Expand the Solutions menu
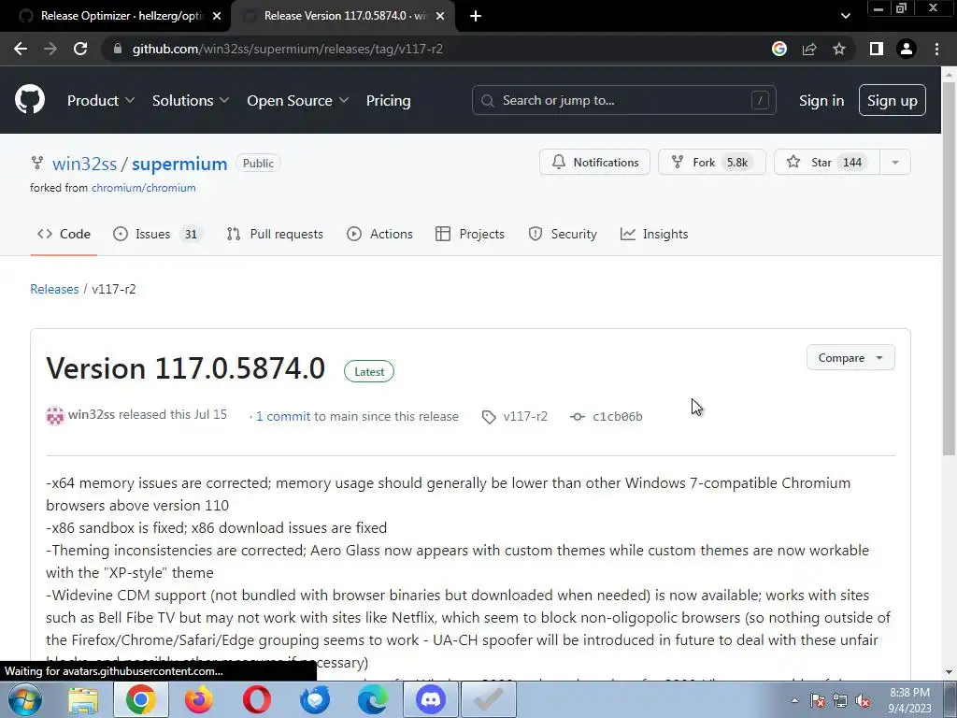Image resolution: width=957 pixels, height=718 pixels. [191, 100]
